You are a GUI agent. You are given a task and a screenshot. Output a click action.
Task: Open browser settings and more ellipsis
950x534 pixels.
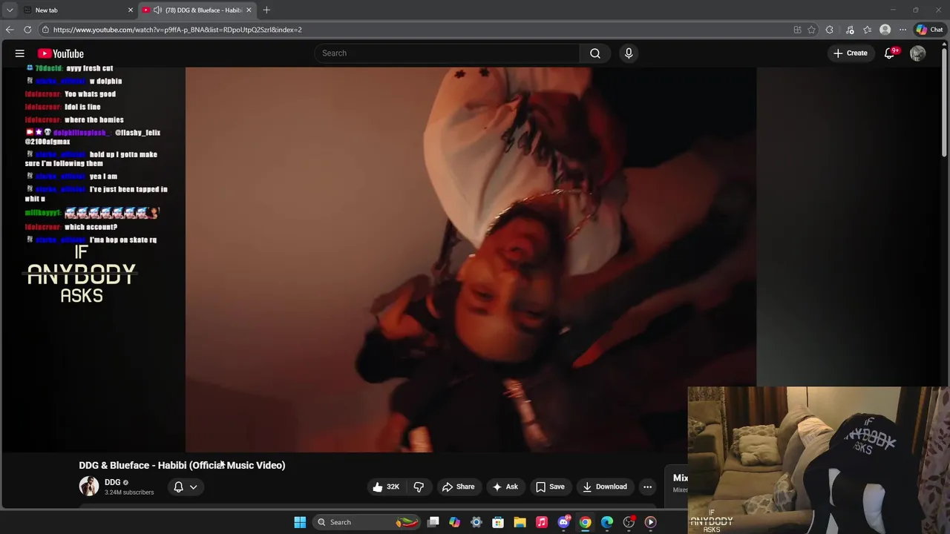click(902, 30)
